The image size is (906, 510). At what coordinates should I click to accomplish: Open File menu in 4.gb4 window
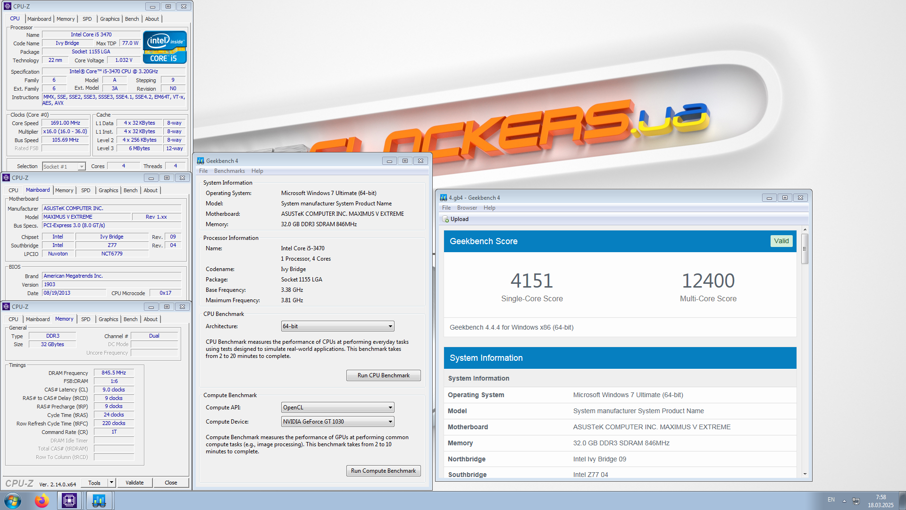click(x=446, y=208)
